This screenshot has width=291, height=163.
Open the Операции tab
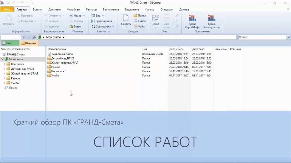pyautogui.click(x=167, y=9)
